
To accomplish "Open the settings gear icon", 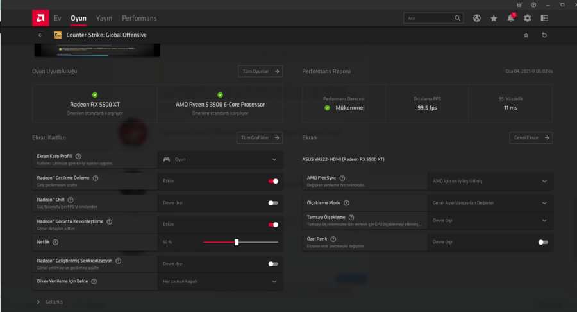I will (527, 18).
